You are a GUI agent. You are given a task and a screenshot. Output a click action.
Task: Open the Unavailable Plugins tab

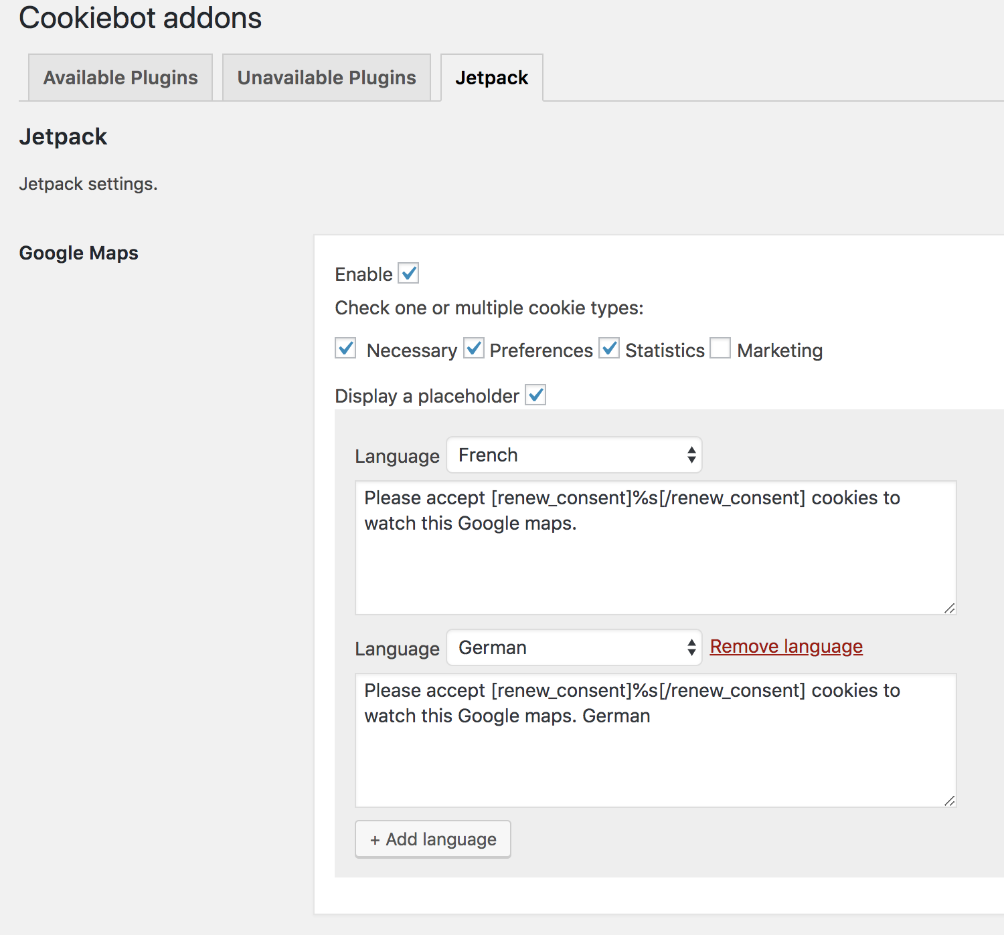[x=327, y=78]
